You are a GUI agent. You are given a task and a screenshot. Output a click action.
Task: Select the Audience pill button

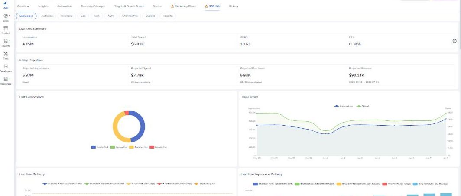(x=47, y=16)
